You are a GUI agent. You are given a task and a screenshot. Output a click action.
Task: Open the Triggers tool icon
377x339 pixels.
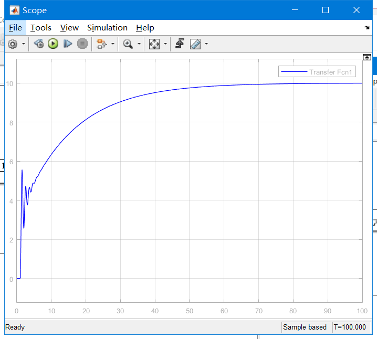click(x=180, y=44)
